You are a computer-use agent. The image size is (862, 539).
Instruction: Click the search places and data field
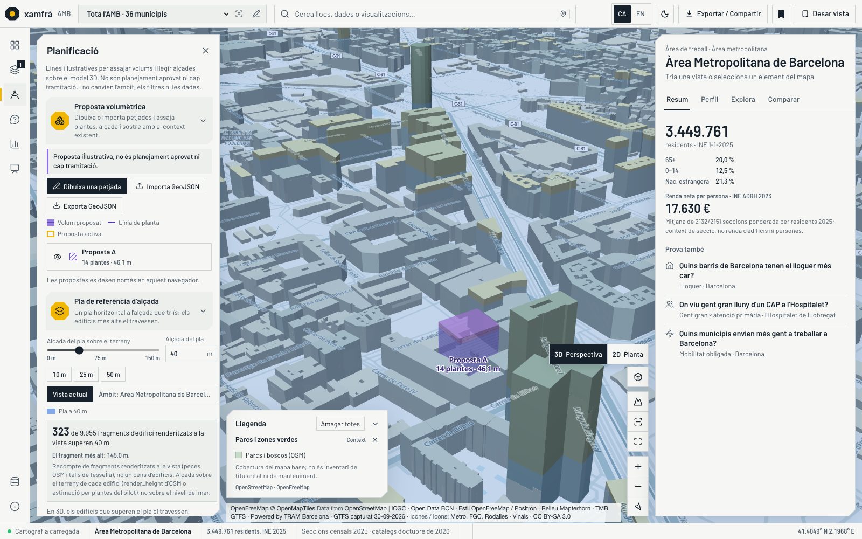pyautogui.click(x=425, y=14)
